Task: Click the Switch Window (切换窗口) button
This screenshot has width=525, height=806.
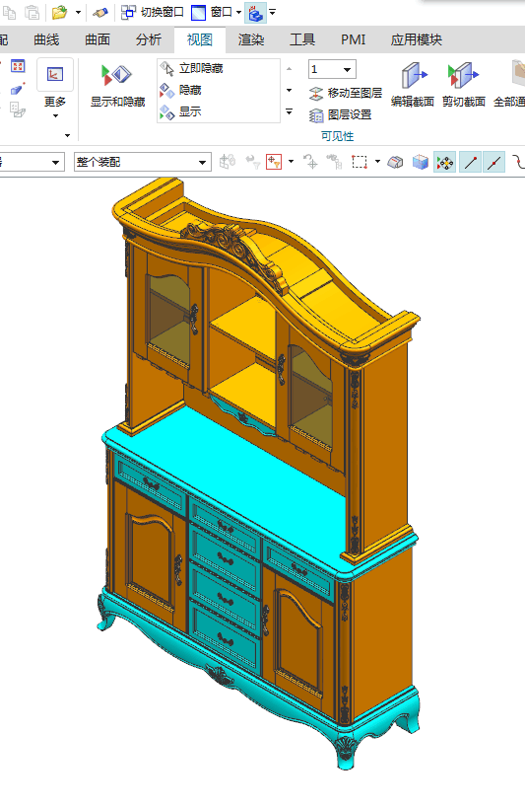Action: click(153, 12)
